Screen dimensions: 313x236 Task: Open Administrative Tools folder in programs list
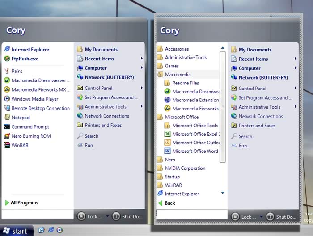click(182, 58)
